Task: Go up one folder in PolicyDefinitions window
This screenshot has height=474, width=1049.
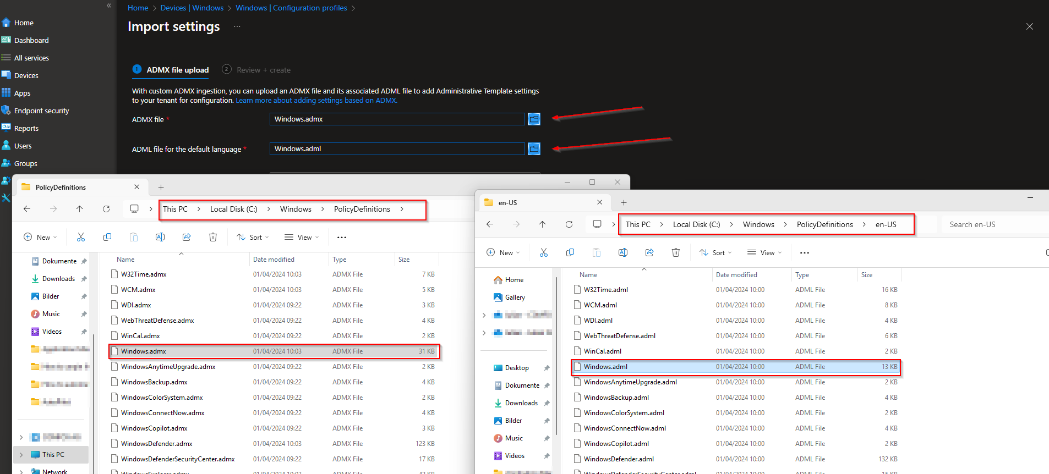Action: (x=80, y=209)
